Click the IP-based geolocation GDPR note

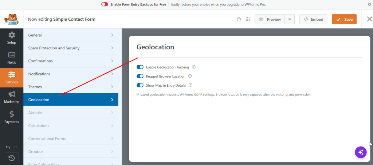(x=224, y=94)
